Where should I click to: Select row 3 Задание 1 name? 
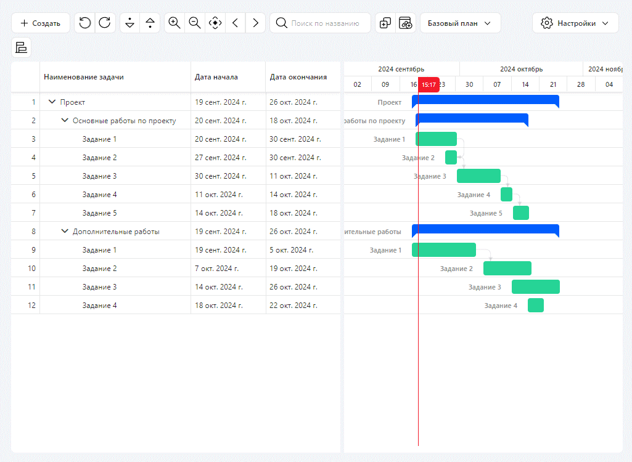point(99,139)
